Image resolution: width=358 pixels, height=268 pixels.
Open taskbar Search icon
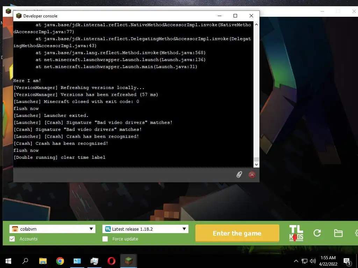click(25, 261)
